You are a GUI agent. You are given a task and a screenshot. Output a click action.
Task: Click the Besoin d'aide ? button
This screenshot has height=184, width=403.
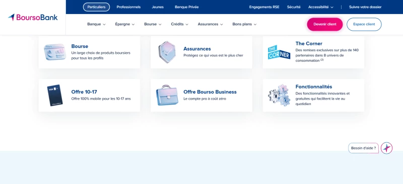pos(363,148)
